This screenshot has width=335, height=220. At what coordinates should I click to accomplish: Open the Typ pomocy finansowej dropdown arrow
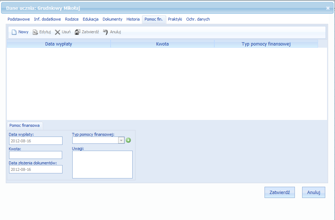tap(121, 140)
